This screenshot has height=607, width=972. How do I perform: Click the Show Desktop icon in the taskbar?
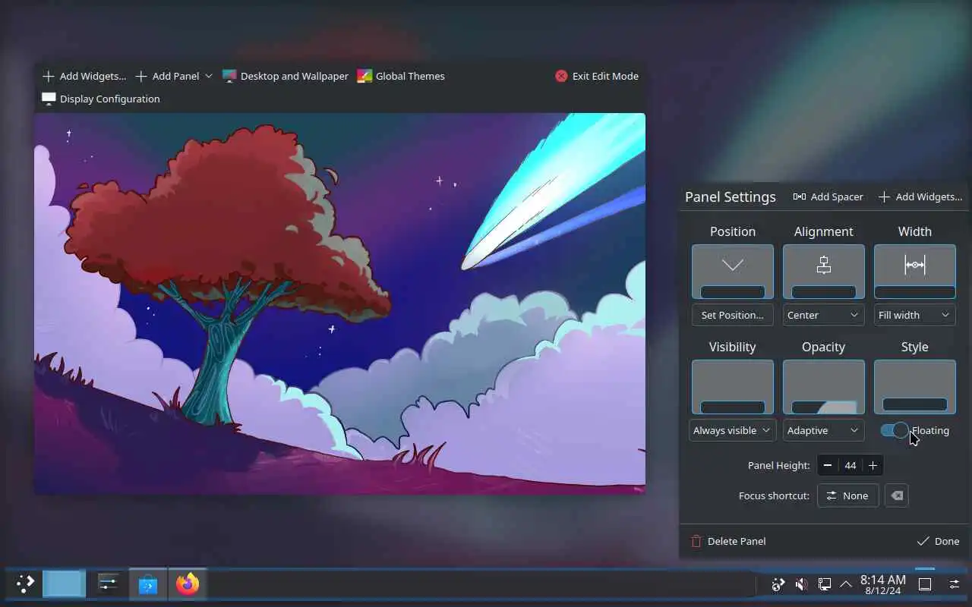pos(925,584)
